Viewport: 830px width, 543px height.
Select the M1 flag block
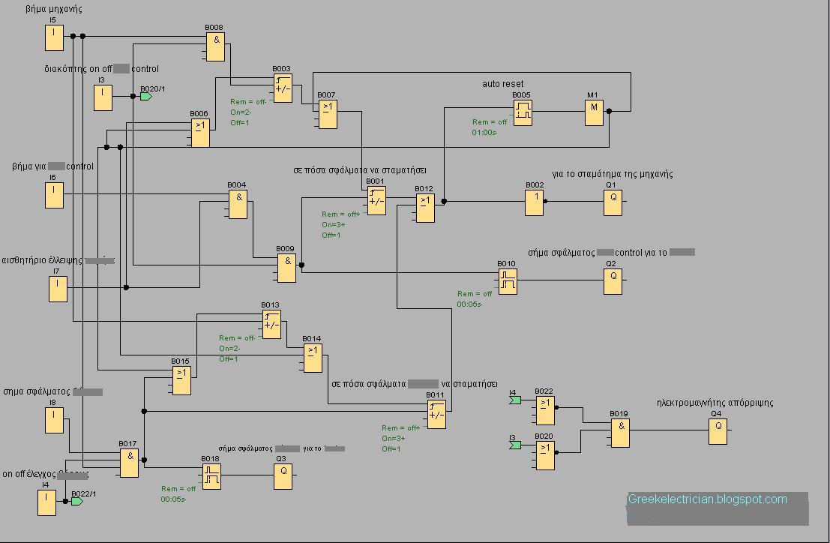(x=593, y=114)
